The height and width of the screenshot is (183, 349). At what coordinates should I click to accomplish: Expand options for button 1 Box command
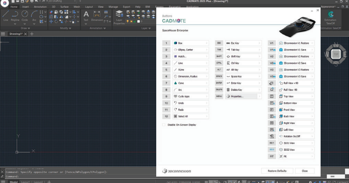point(206,43)
